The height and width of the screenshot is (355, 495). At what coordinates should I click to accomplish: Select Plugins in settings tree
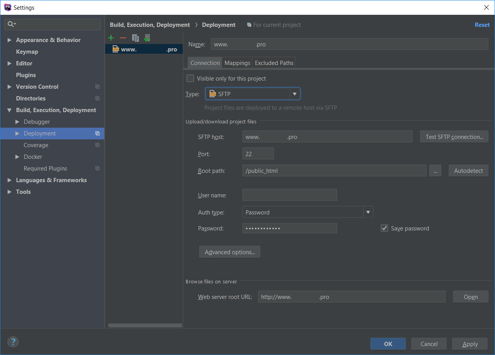point(26,75)
